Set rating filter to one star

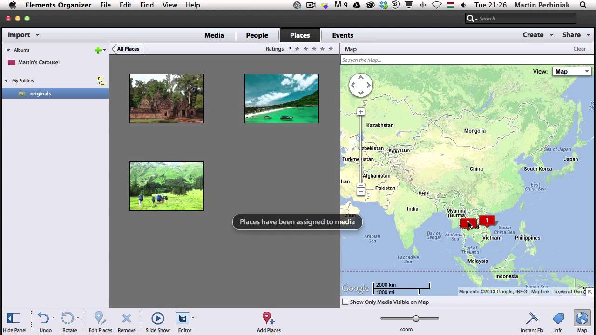point(297,49)
